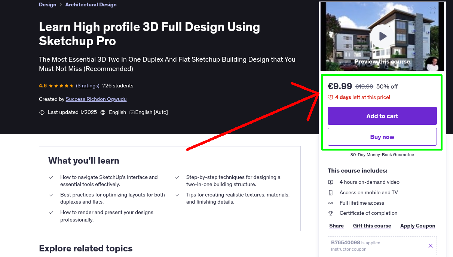Viewport: 453px width, 257px height.
Task: Click the alarm clock icon by 4 days
Action: click(330, 97)
